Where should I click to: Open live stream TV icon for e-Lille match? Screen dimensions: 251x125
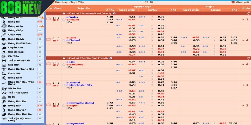click(x=48, y=64)
